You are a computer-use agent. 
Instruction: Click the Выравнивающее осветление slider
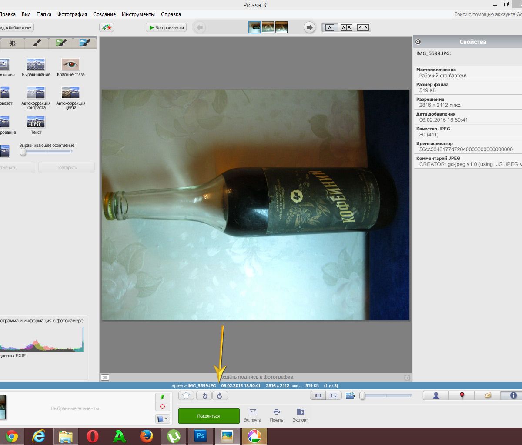click(x=46, y=152)
